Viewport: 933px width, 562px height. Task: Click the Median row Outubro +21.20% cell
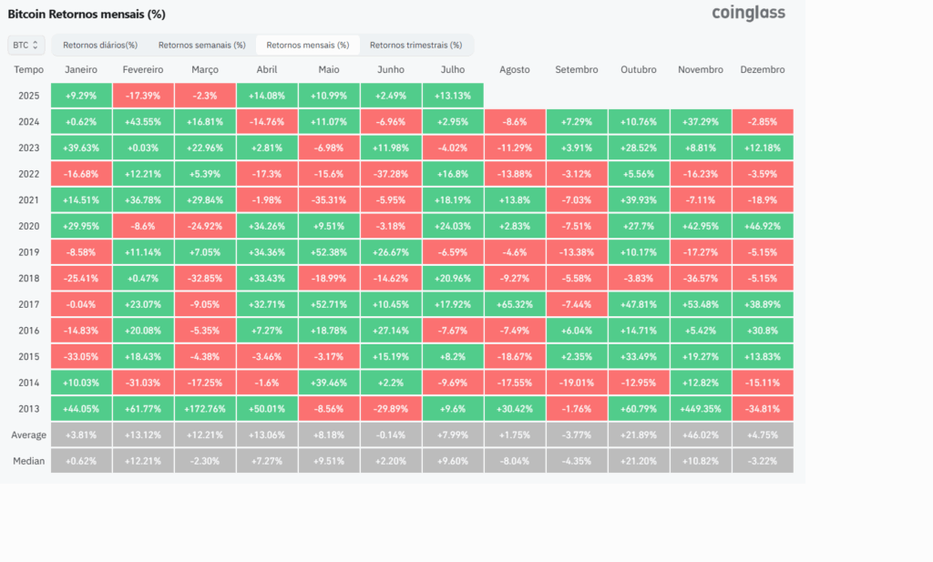point(639,461)
